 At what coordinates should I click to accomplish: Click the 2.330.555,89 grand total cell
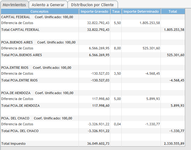[173, 144]
